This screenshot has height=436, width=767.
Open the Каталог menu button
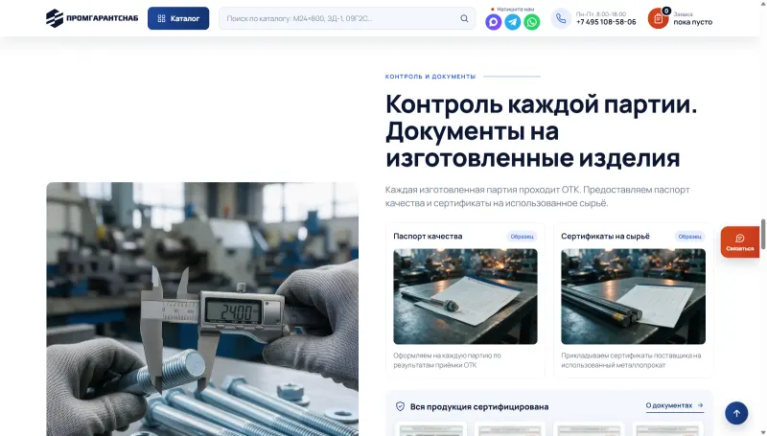coord(178,18)
